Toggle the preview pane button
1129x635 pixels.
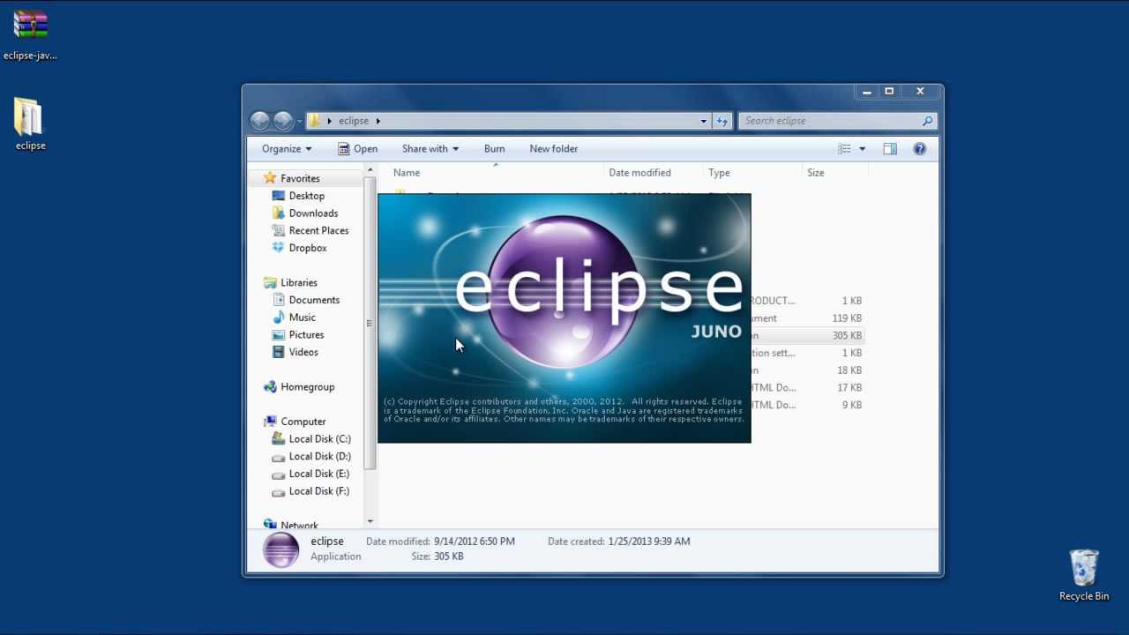click(890, 149)
